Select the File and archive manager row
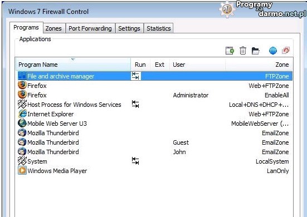Image resolution: width=307 pixels, height=217 pixels. point(154,76)
